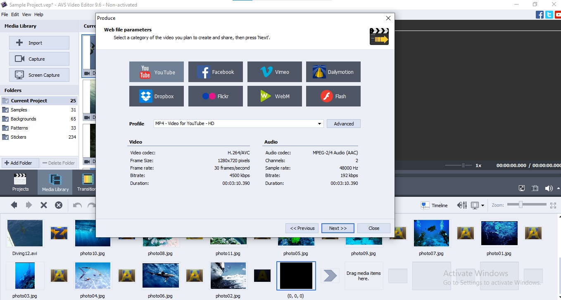Open the Profile dropdown for YouTube HD
Screen dimensions: 561x300
point(238,123)
